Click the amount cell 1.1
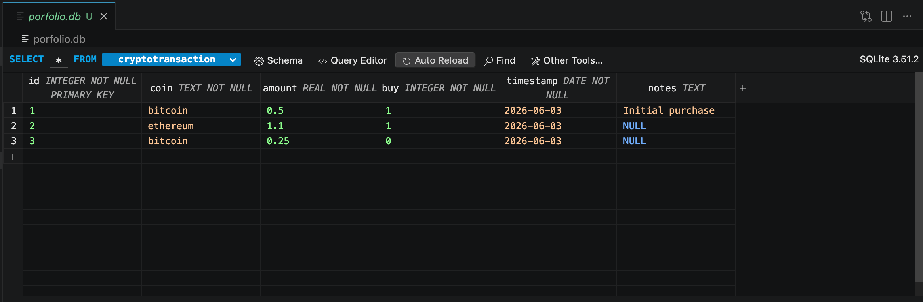 320,126
